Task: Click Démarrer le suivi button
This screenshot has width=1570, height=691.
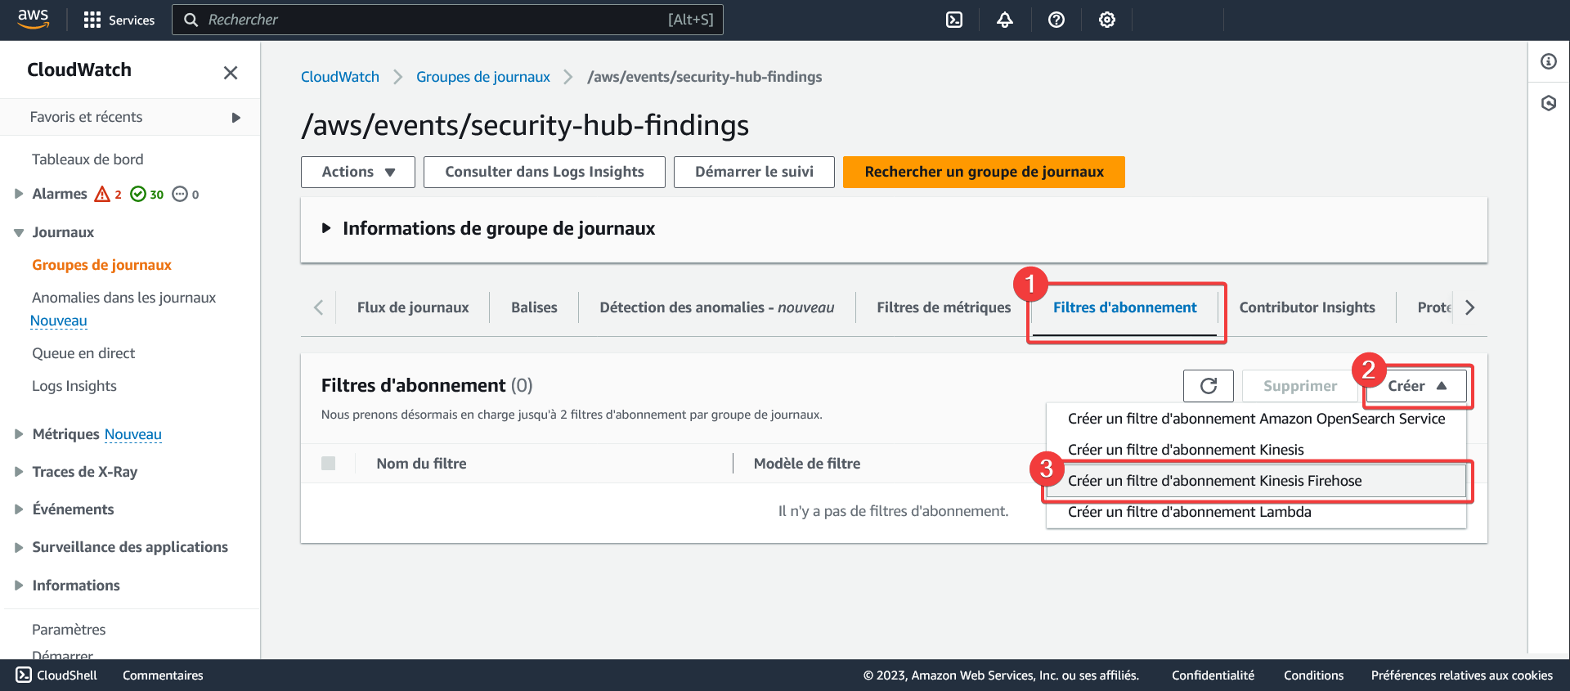Action: coord(754,172)
